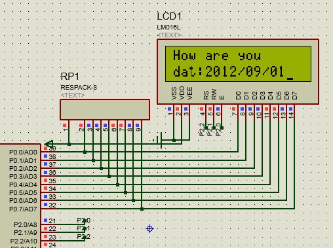Click the LM016L LCD display screen
Viewport: 333px width, 248px height.
pos(238,63)
